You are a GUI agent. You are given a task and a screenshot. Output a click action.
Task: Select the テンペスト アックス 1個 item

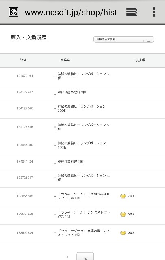pos(84,214)
